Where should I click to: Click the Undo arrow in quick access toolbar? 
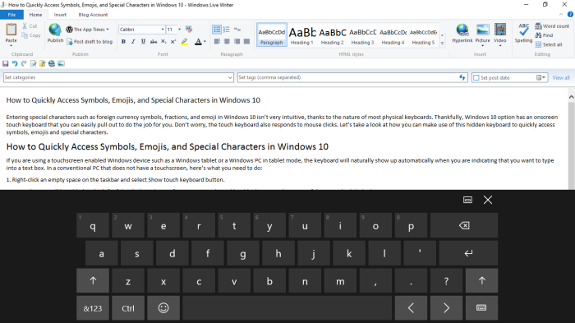(x=15, y=63)
